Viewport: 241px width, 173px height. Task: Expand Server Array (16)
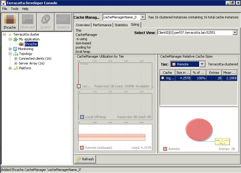click(16, 63)
